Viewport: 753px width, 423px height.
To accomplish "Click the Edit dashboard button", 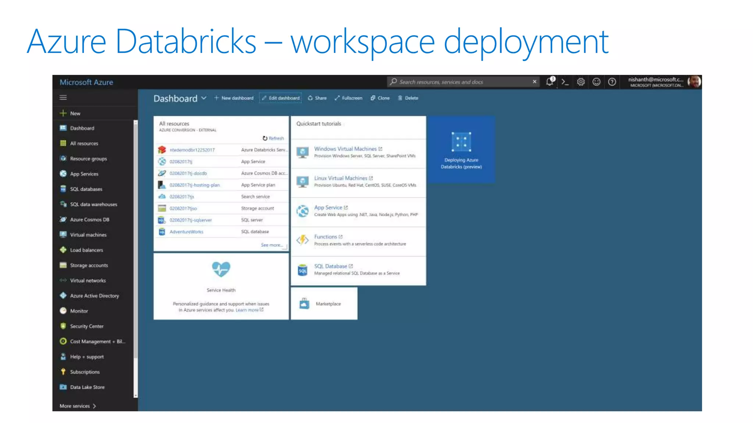I will click(281, 98).
